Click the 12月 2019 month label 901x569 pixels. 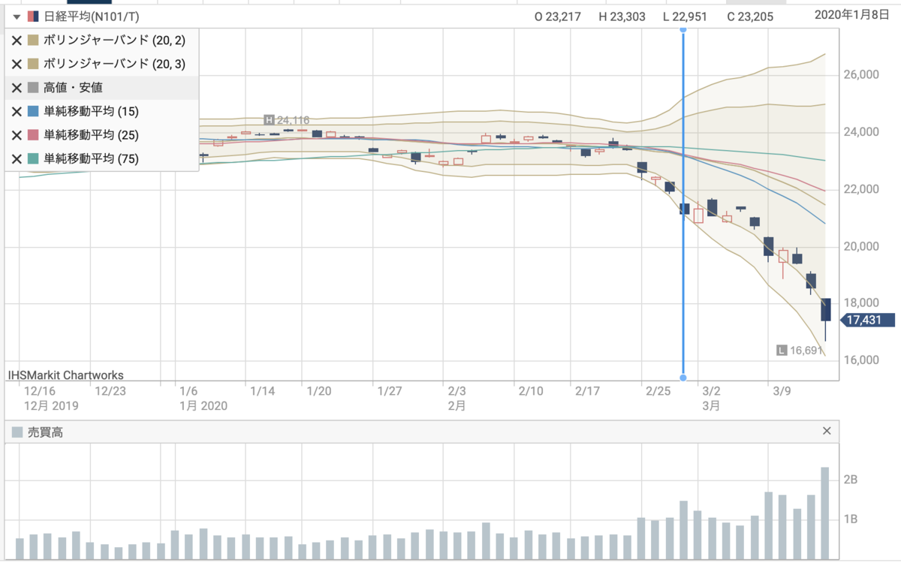(x=51, y=405)
